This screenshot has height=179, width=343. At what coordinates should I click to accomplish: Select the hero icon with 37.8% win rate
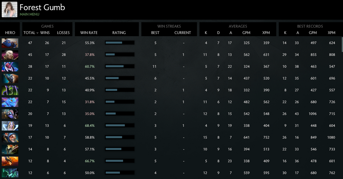coord(10,55)
